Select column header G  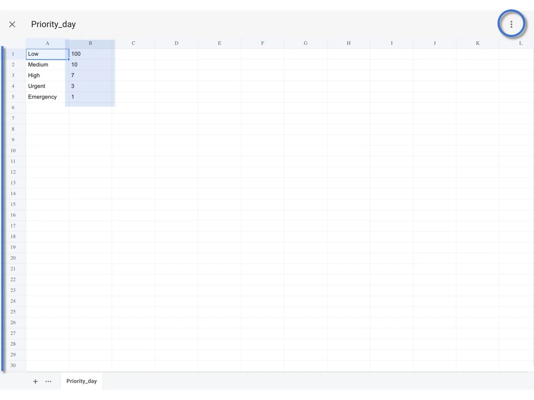(x=305, y=43)
